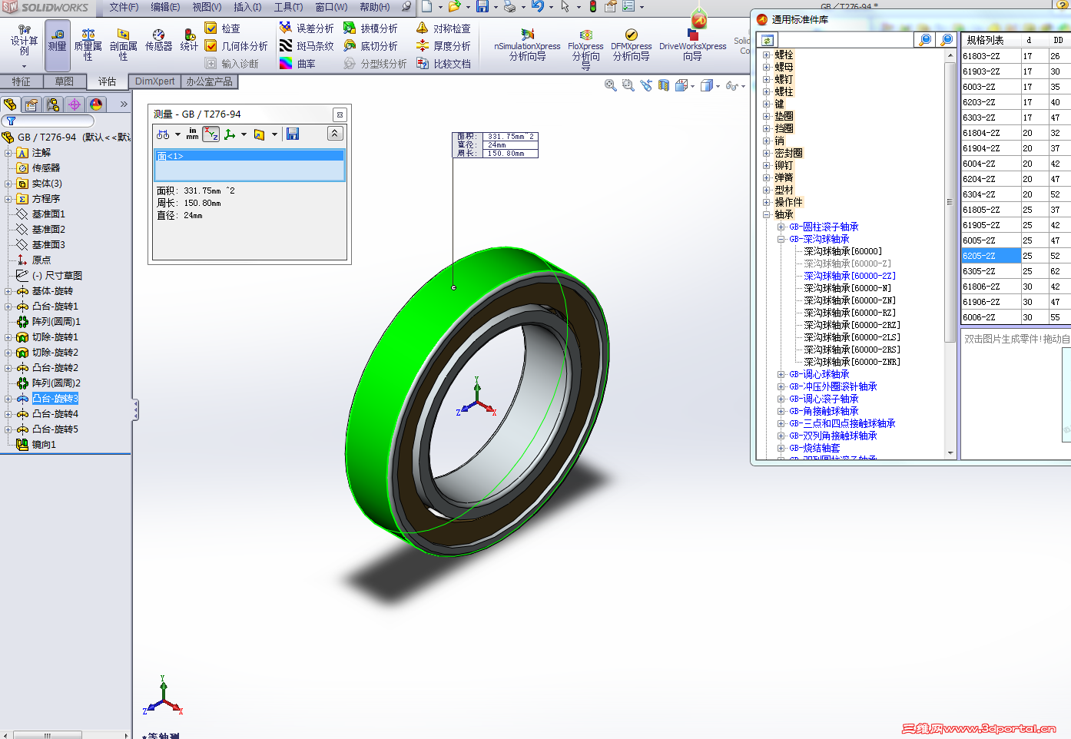The image size is (1071, 739).
Task: Toggle in/mm units button in Measure dialog
Action: (192, 134)
